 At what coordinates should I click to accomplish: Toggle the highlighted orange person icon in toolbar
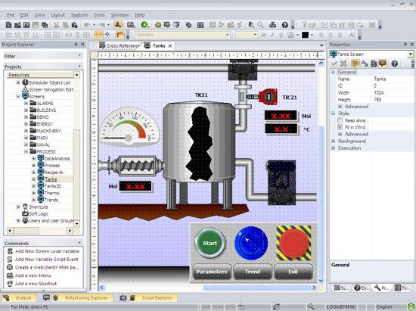tap(118, 25)
